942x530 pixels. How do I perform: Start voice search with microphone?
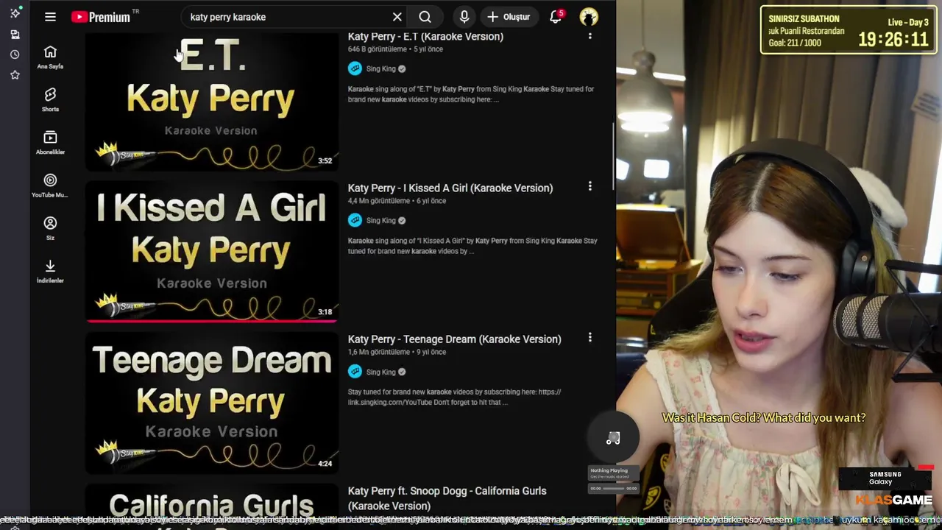click(x=464, y=17)
